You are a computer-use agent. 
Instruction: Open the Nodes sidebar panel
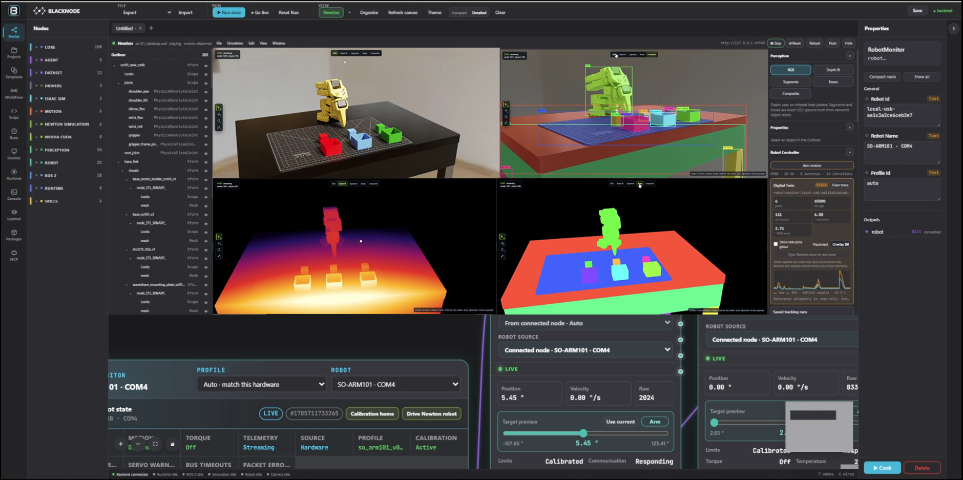tap(14, 32)
